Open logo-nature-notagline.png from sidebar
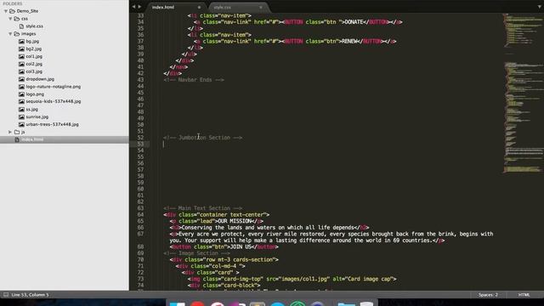The image size is (544, 306). click(53, 87)
